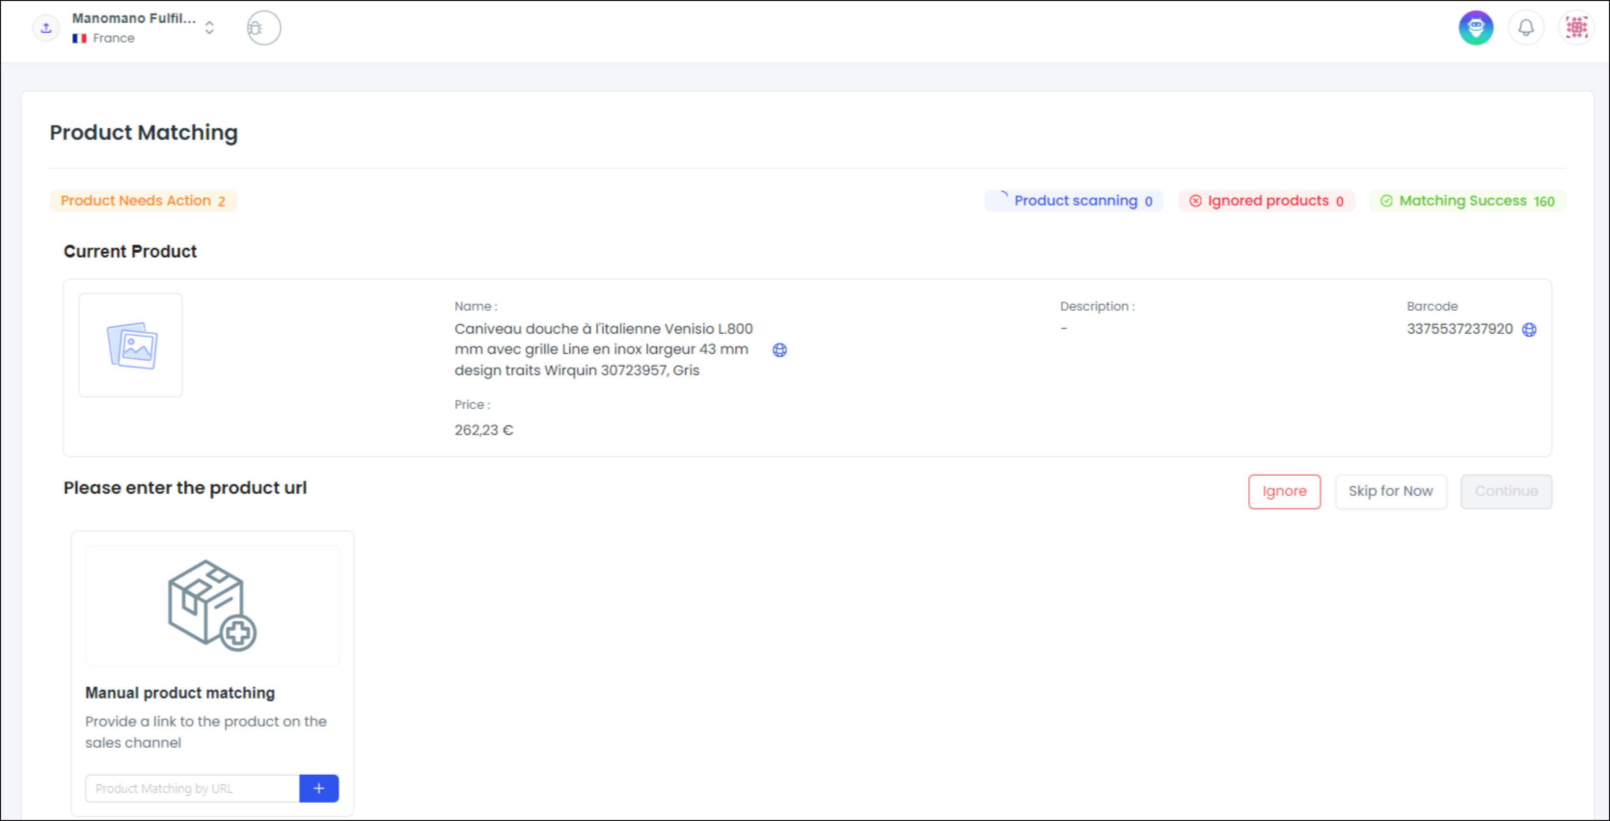
Task: Select the Ignored products tab
Action: (x=1267, y=201)
